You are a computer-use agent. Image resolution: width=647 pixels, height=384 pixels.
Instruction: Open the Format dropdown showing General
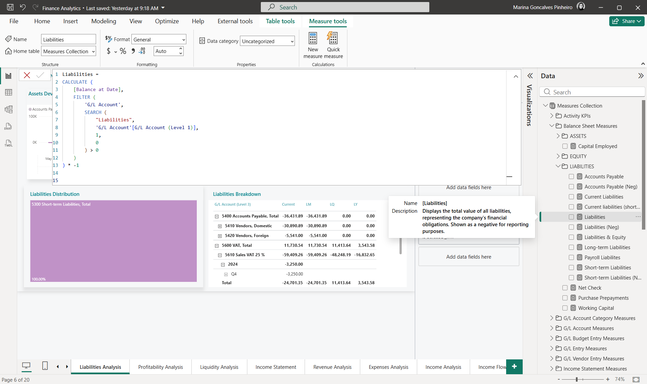click(159, 40)
